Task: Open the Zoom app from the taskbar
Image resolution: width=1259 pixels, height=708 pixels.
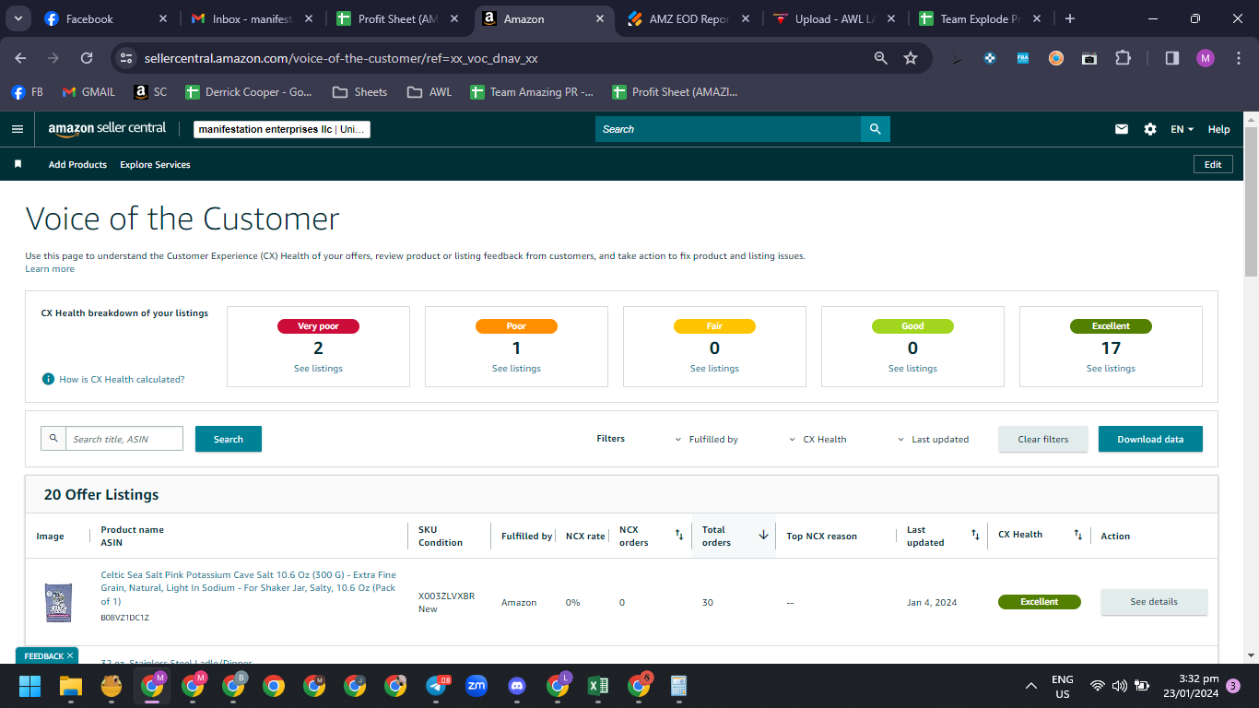Action: click(477, 686)
